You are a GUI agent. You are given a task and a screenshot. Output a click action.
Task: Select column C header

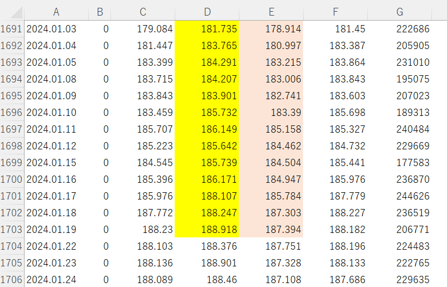click(x=143, y=12)
